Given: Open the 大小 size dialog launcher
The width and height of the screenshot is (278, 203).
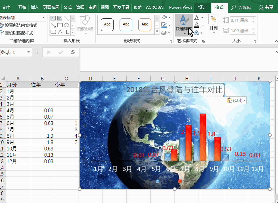Looking at the screenshot, I should pos(255,41).
